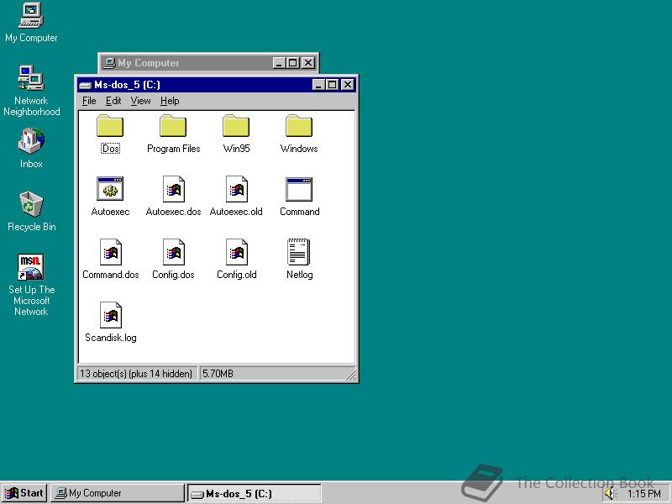Select Network Neighborhood desktop icon

31,78
